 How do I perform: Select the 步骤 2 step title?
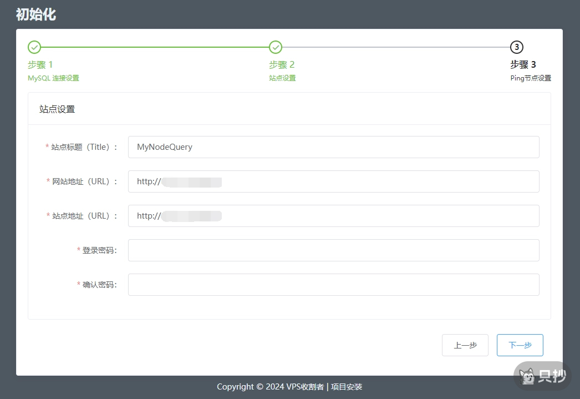(282, 64)
